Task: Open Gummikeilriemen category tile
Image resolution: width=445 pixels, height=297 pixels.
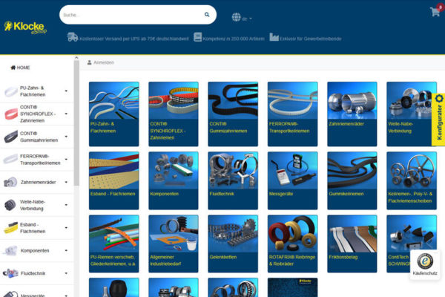Action: click(352, 180)
